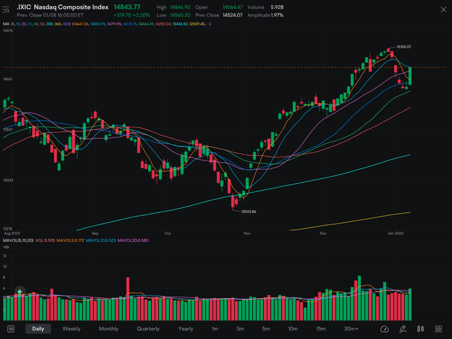Select the 15m interval
Image resolution: width=452 pixels, height=339 pixels.
(x=320, y=329)
